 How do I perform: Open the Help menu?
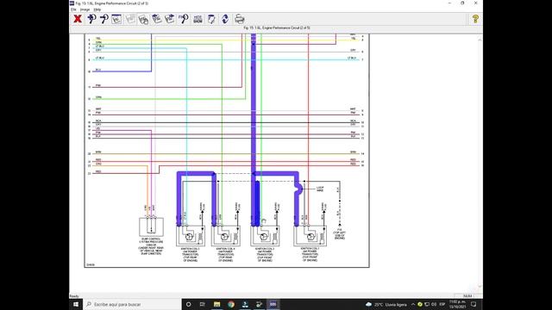click(97, 9)
